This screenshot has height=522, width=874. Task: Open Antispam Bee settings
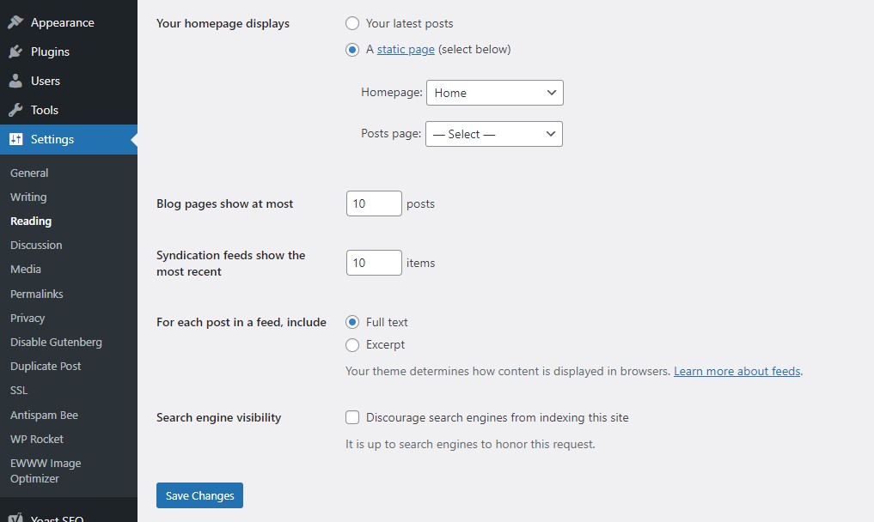[x=44, y=415]
